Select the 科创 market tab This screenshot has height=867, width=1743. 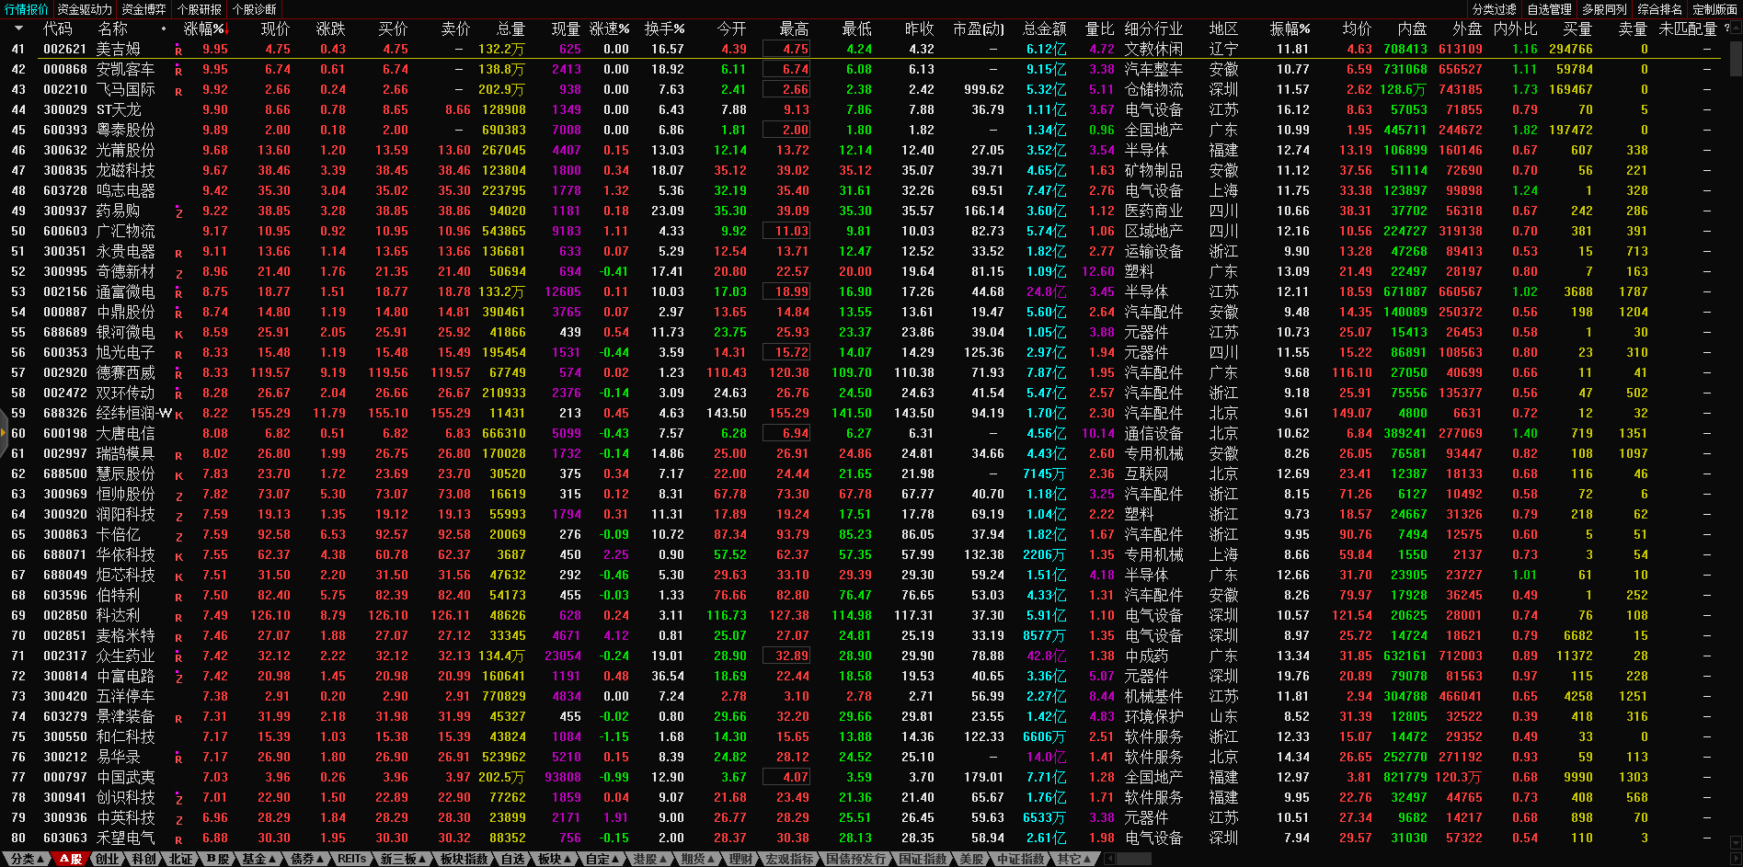[x=144, y=859]
